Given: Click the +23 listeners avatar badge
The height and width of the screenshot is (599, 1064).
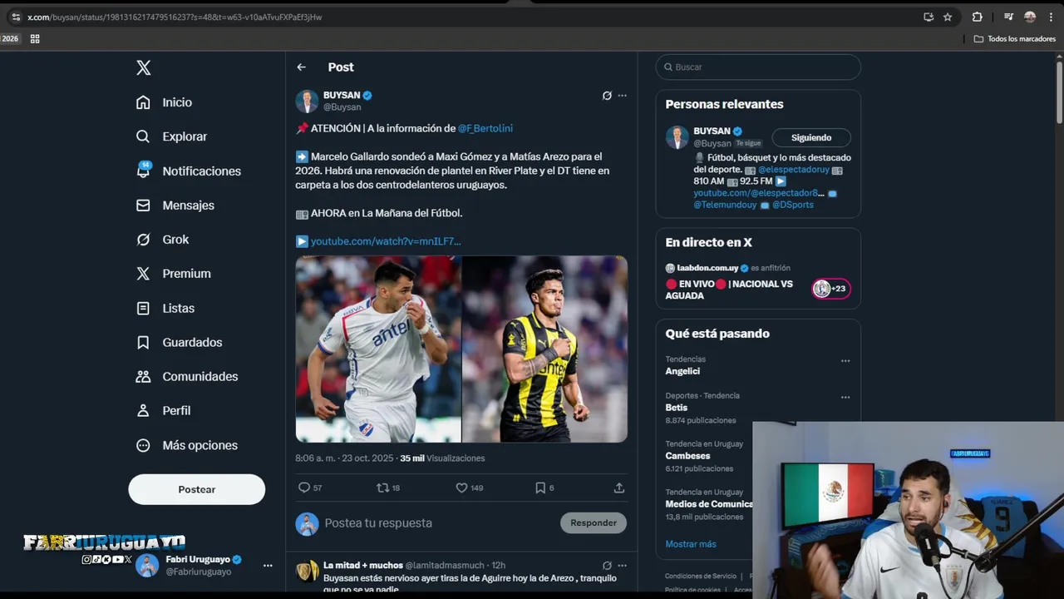Looking at the screenshot, I should click(x=830, y=289).
